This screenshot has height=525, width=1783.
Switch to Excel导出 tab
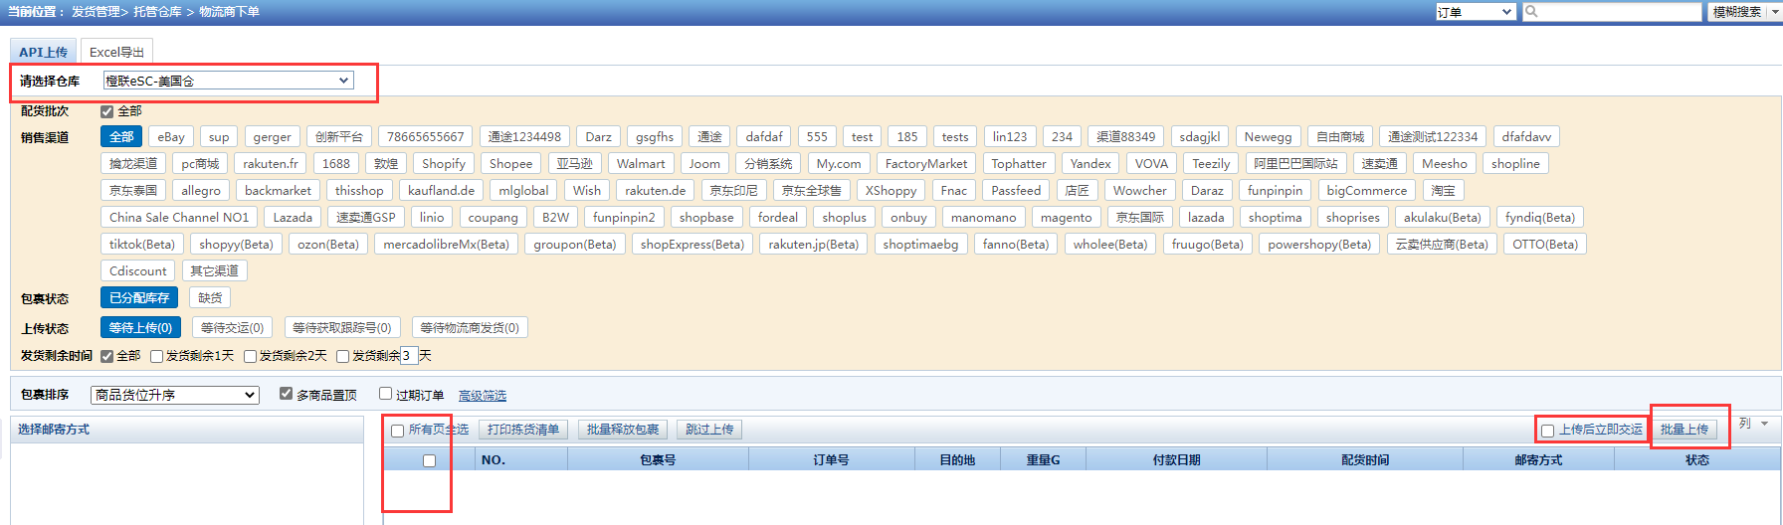pyautogui.click(x=116, y=52)
